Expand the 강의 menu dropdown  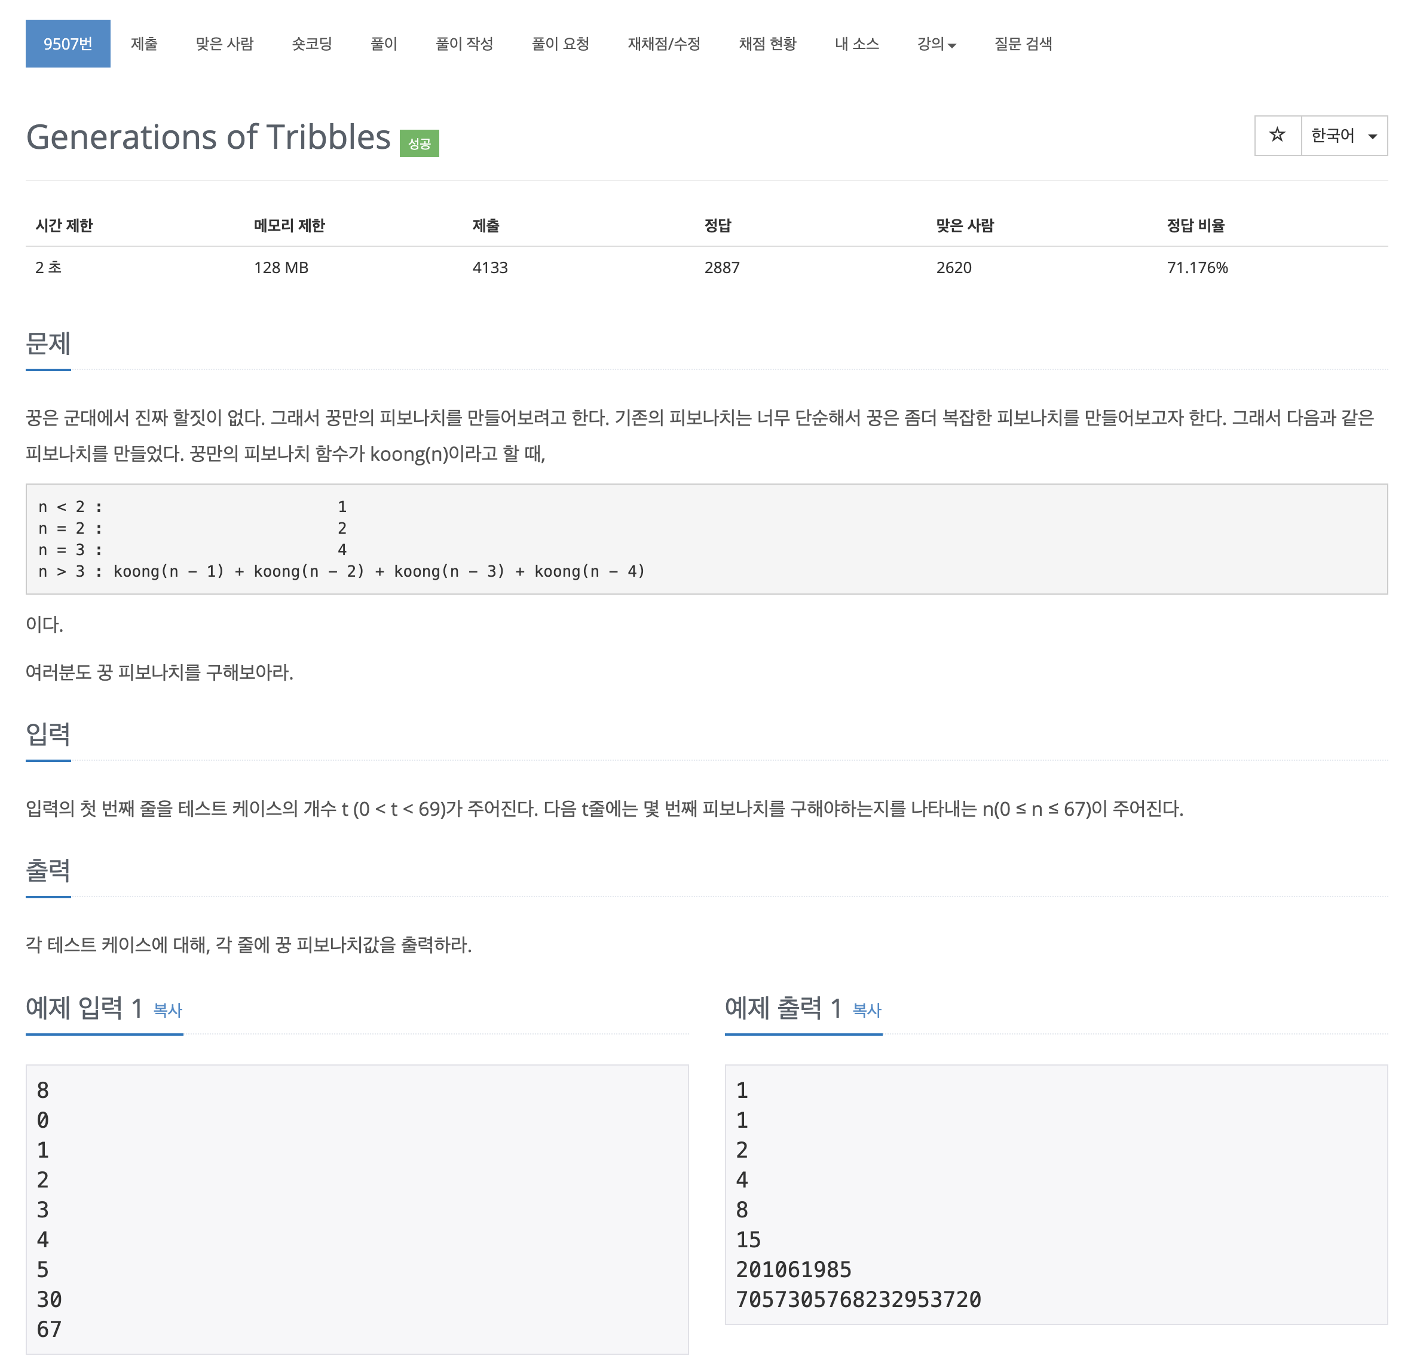click(x=935, y=44)
